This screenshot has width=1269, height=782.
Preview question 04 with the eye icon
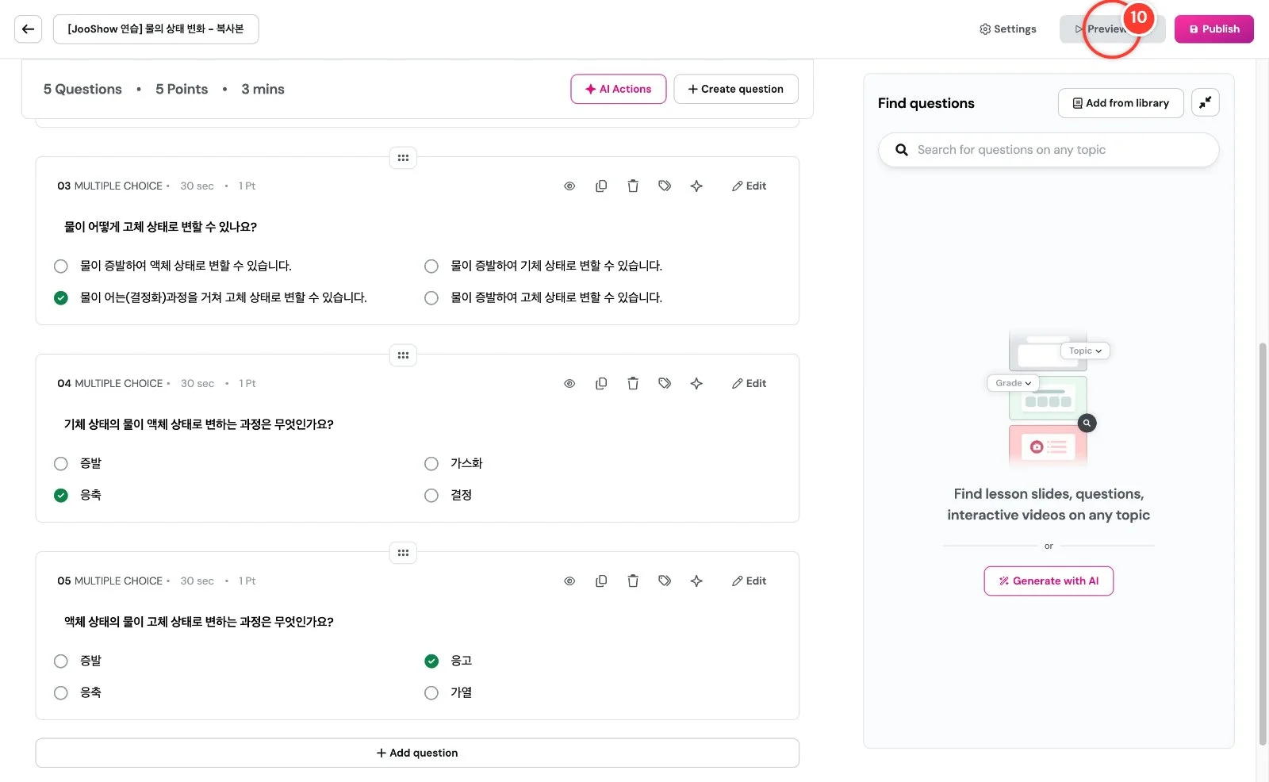click(569, 384)
